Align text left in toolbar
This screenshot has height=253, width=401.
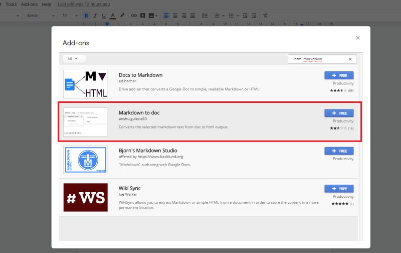[166, 16]
